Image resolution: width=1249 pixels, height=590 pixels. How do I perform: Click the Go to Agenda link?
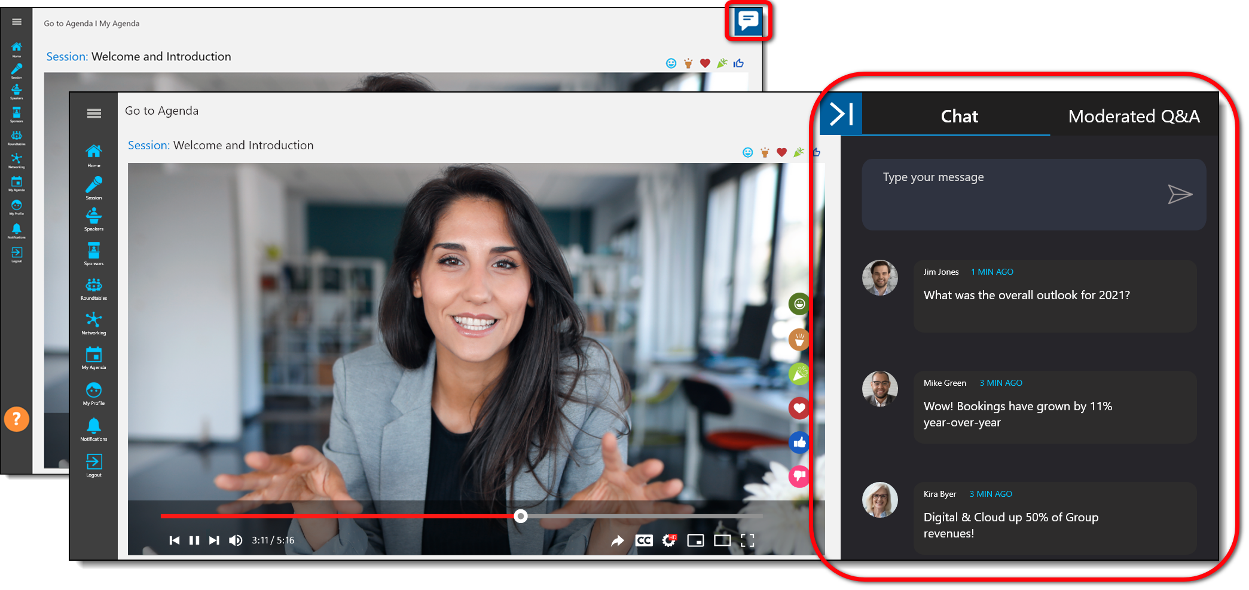coord(161,110)
